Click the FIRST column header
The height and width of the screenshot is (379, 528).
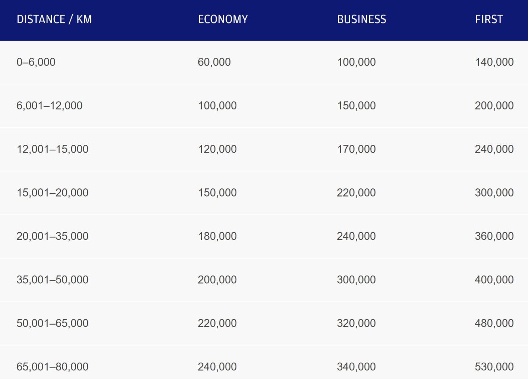[489, 19]
